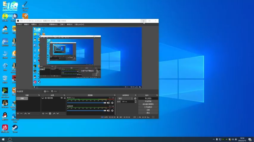
Task: Click the OBS preview canvas
Action: click(87, 58)
